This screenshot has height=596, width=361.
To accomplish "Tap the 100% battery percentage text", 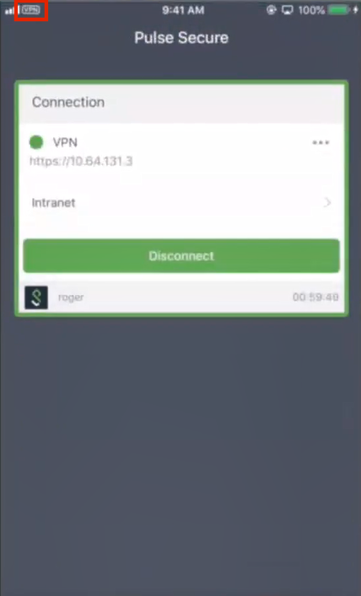I will (311, 10).
